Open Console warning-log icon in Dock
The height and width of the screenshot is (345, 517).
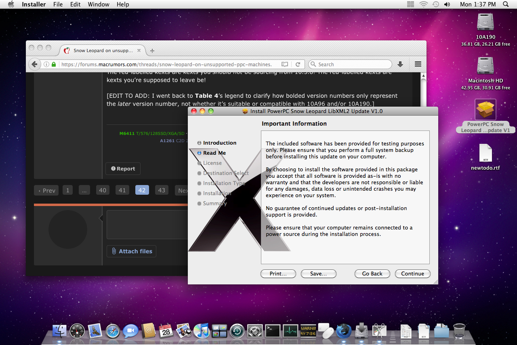point(308,331)
